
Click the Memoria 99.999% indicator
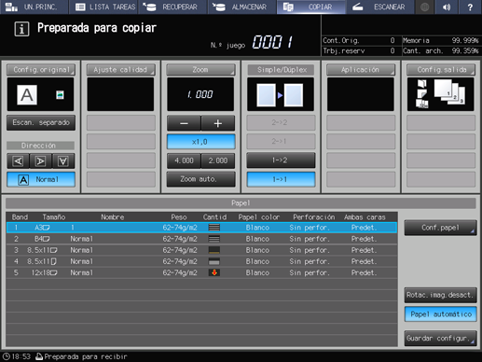441,40
